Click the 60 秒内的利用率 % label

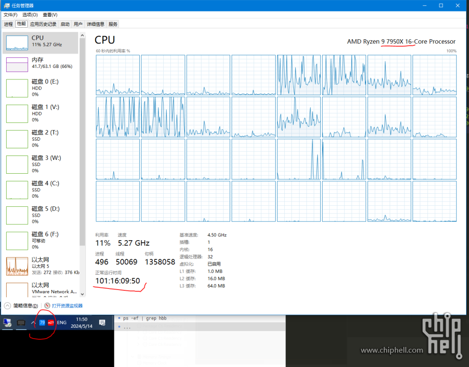click(x=113, y=51)
